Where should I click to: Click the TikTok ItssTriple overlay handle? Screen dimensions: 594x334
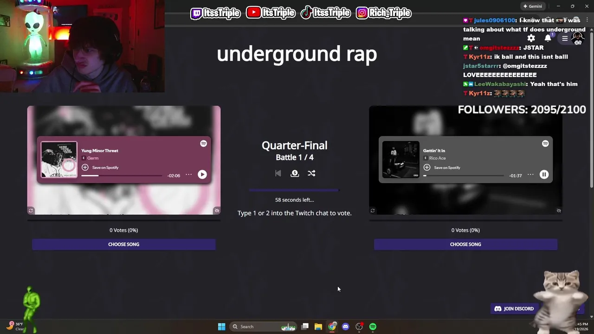(x=325, y=13)
